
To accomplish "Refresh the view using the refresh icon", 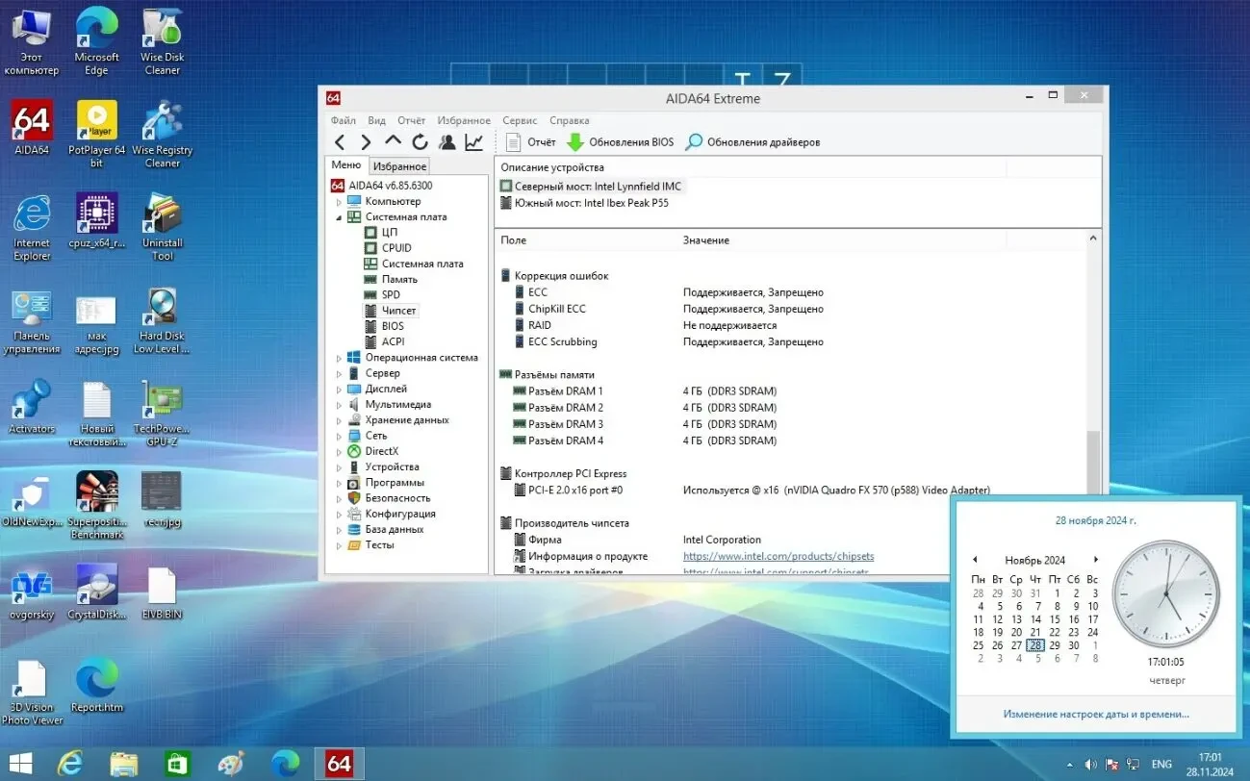I will [x=420, y=141].
